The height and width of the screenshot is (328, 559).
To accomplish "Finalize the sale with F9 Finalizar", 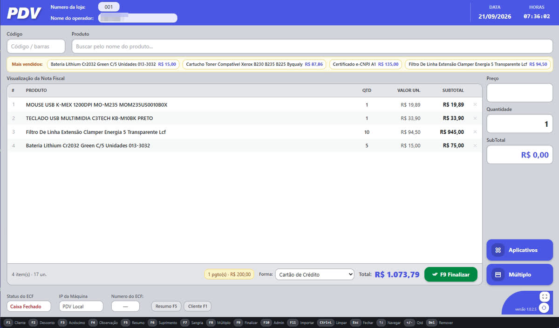I will pos(451,274).
